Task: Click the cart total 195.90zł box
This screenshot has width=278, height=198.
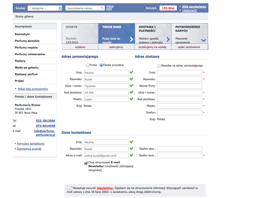Action: [x=168, y=8]
